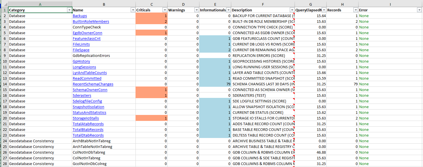This screenshot has width=423, height=167.
Task: Open the GpHistory hyperlink
Action: click(x=81, y=61)
